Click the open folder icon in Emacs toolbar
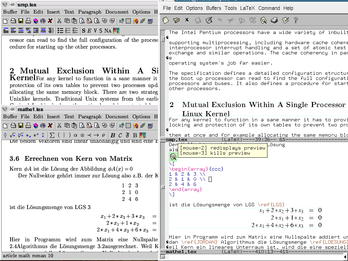 click(x=176, y=20)
